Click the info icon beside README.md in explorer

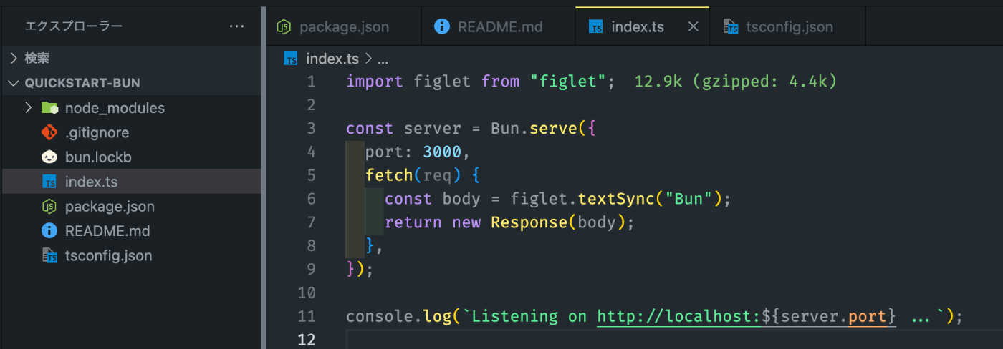(49, 231)
